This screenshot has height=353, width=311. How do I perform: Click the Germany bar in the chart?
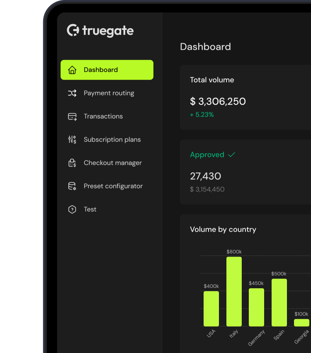point(256,307)
